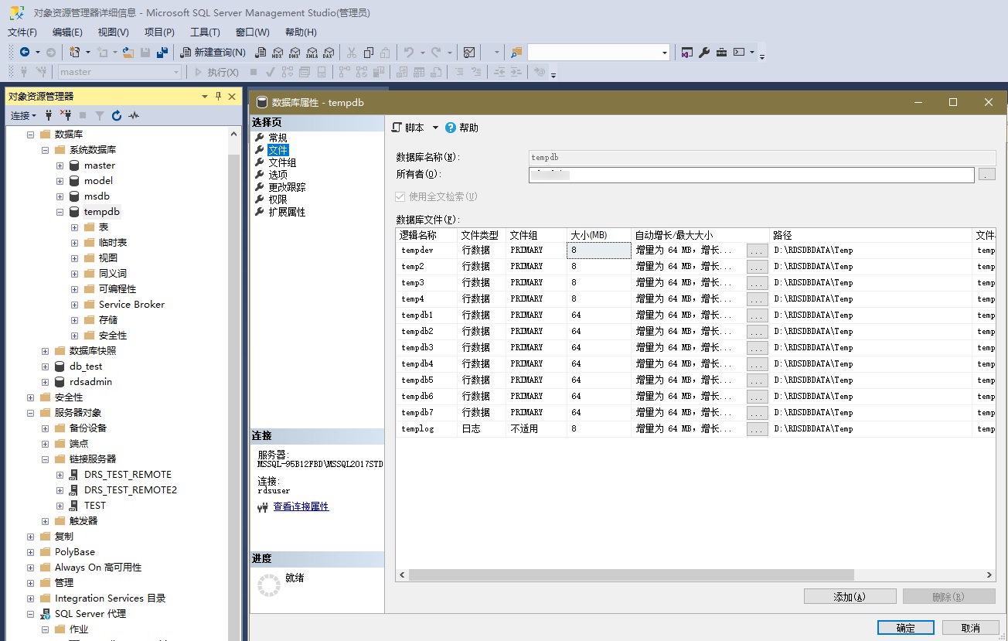Click the MDX query icon in toolbar

(278, 53)
